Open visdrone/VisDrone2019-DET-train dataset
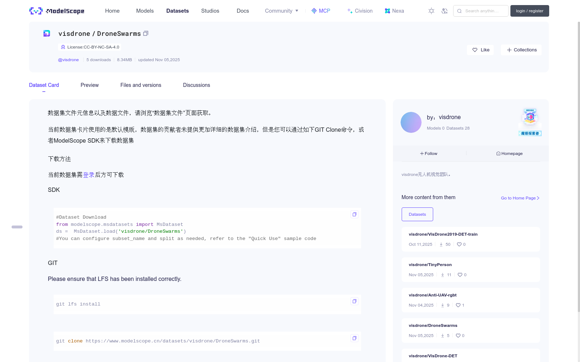The width and height of the screenshot is (580, 362). 443,234
